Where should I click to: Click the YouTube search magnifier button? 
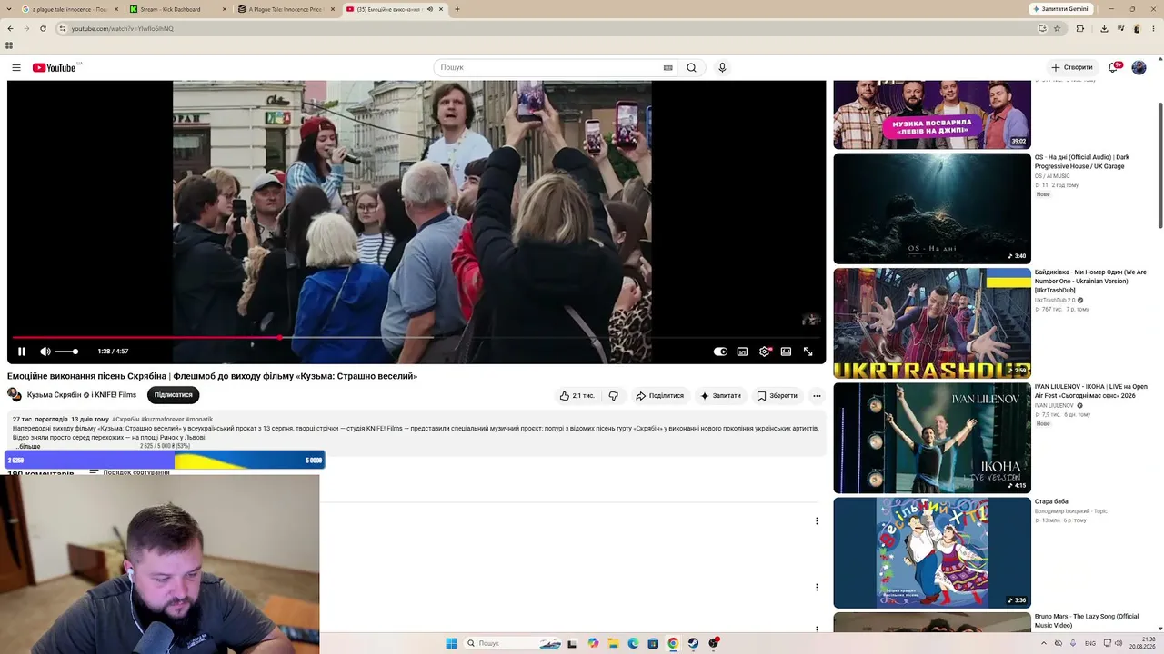point(691,67)
